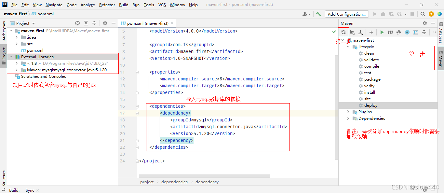The image size is (444, 193).
Task: Show more Maven toolbar actions via the chevron
Action: click(x=435, y=32)
